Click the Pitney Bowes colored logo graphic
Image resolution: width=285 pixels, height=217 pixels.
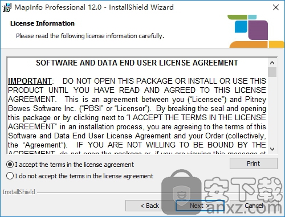[x=256, y=31]
